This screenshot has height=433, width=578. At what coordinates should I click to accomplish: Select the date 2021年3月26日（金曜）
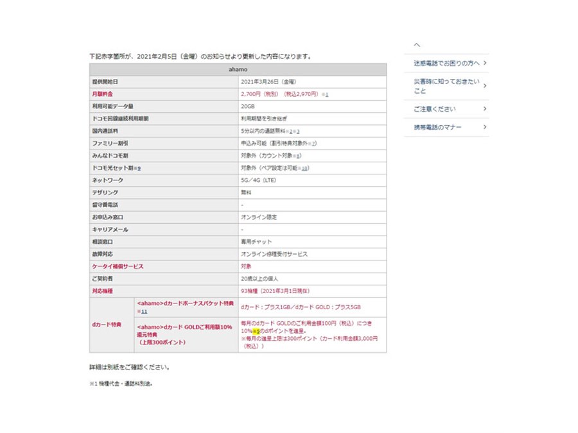tap(268, 81)
